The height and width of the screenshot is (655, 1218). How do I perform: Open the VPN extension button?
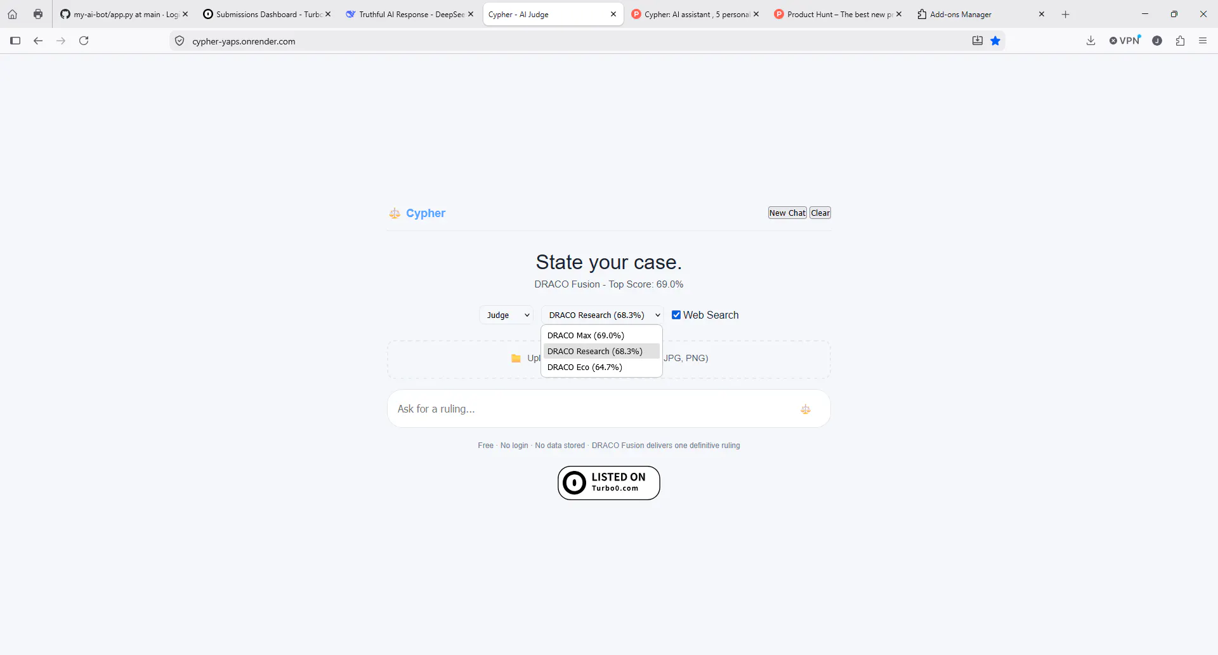pos(1125,41)
